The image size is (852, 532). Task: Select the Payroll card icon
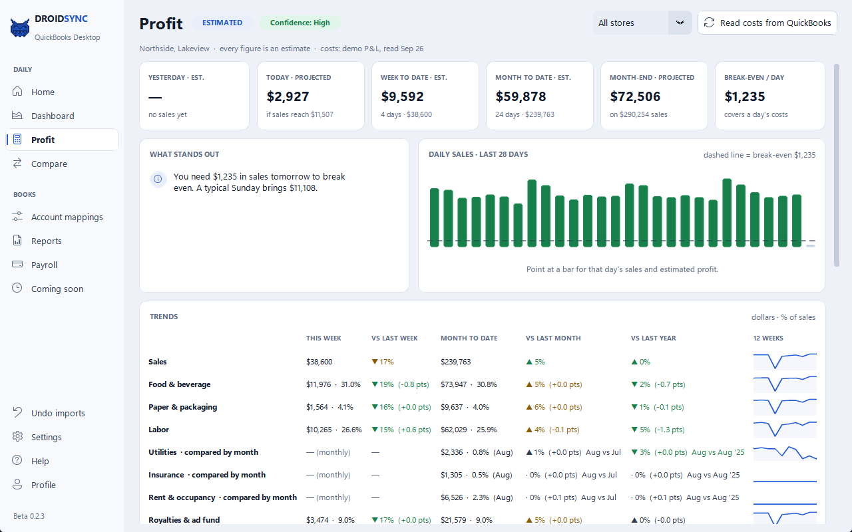tap(17, 265)
